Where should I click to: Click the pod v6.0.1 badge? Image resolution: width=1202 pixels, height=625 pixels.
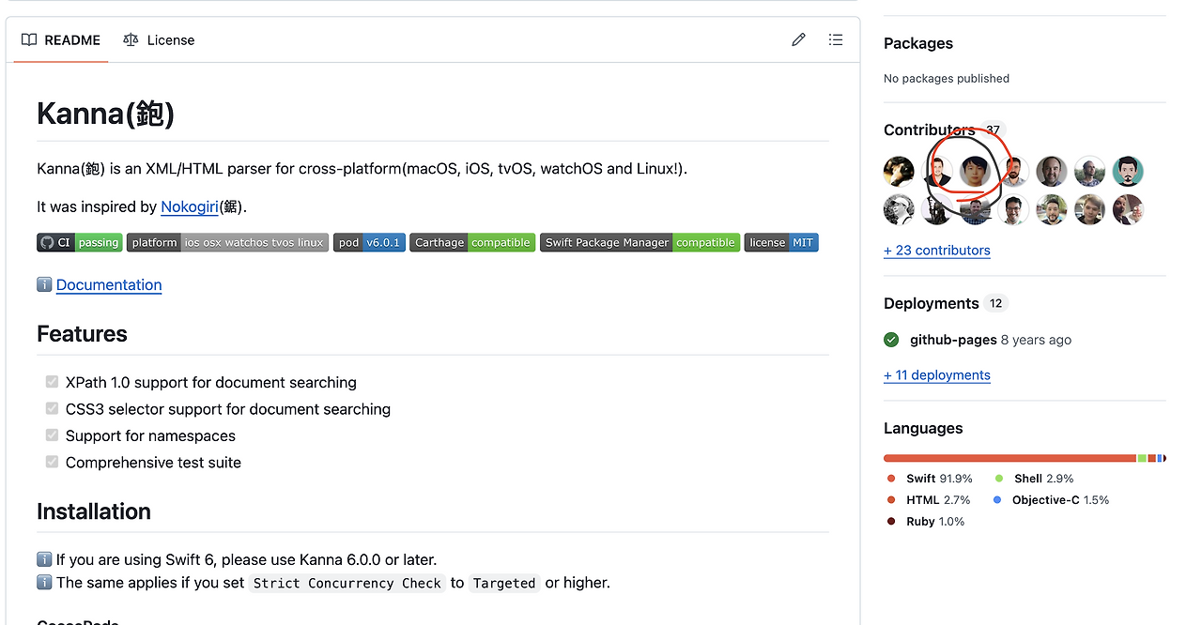(369, 242)
